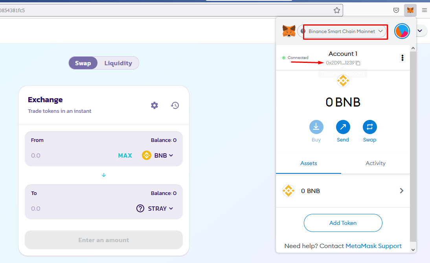Click the BNB coin icon in assets row
This screenshot has height=263, width=430.
point(289,191)
